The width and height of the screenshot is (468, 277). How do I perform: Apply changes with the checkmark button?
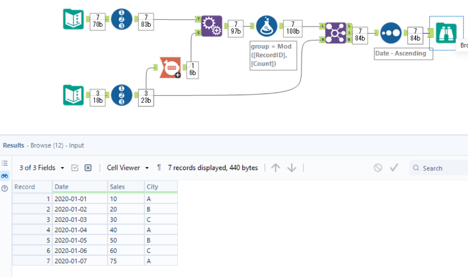coord(394,168)
